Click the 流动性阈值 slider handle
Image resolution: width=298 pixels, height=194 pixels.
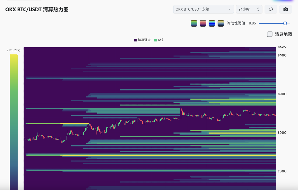[285, 23]
